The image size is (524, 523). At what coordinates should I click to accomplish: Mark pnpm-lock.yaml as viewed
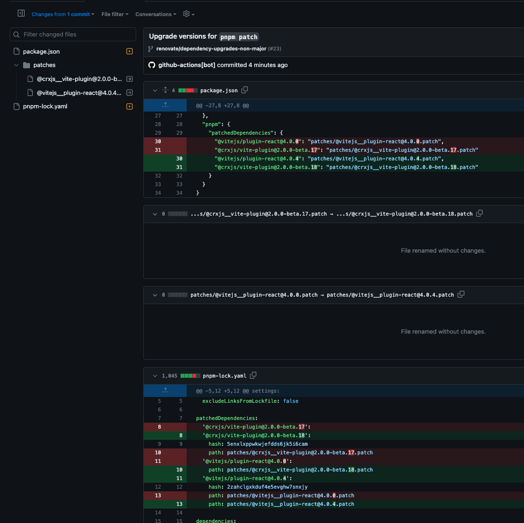coord(129,106)
